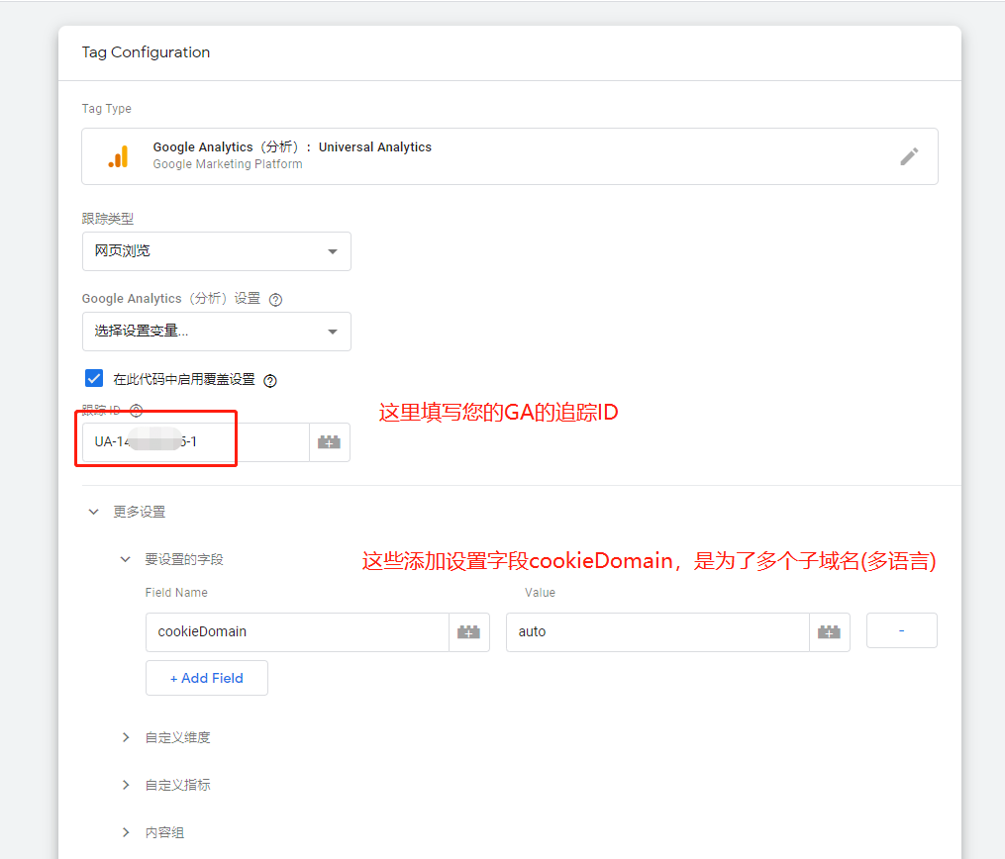Click the auto value input field

[657, 632]
